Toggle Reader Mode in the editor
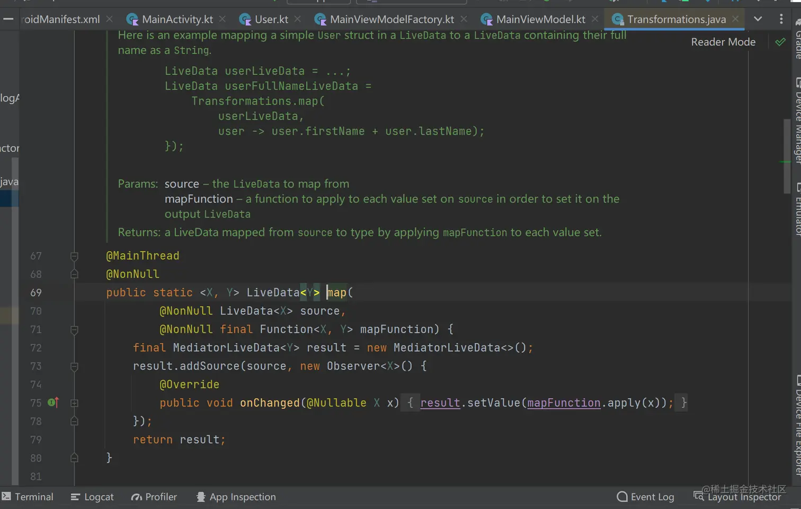The height and width of the screenshot is (509, 801). [x=723, y=42]
